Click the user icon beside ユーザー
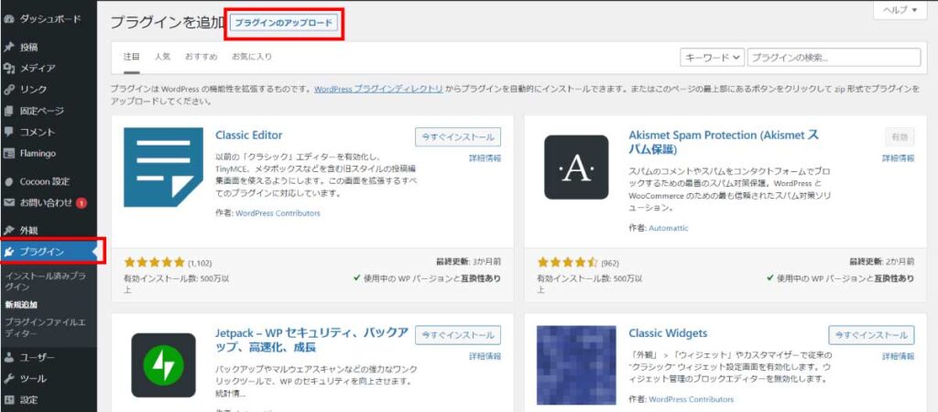 (8, 358)
